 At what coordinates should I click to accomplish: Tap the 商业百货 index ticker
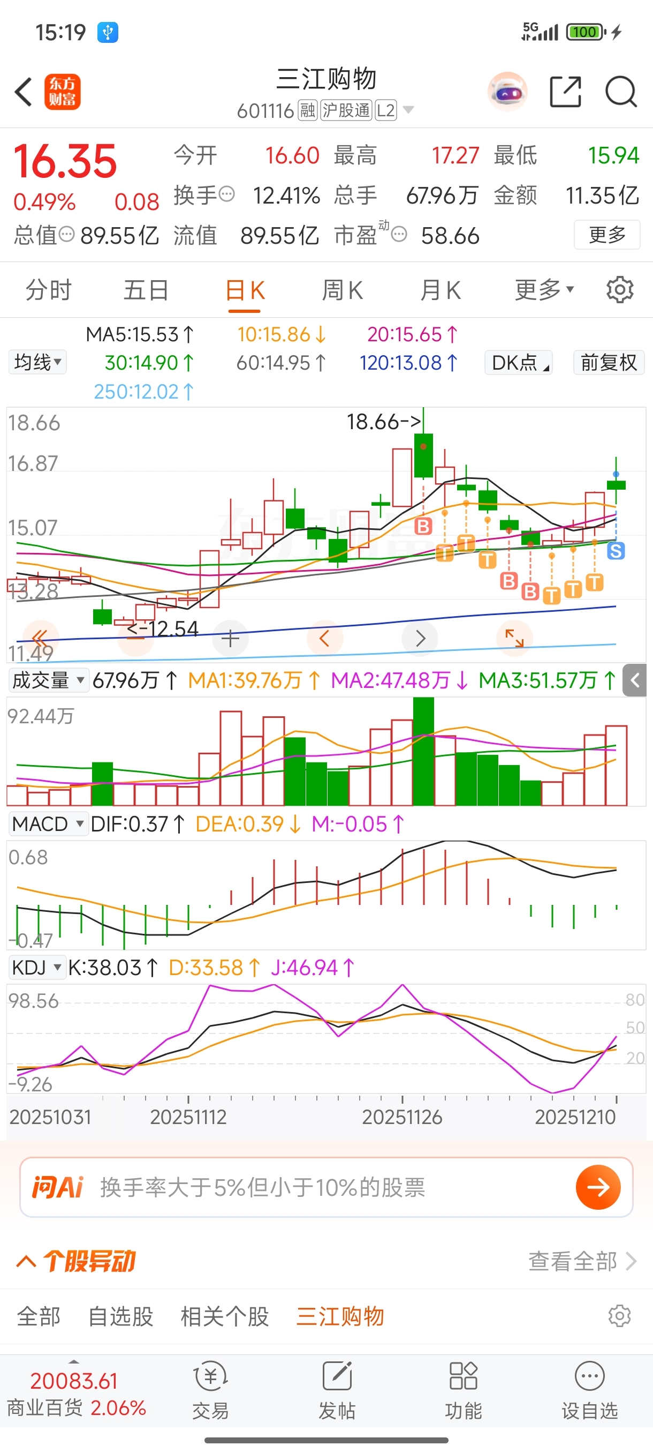pos(76,1395)
